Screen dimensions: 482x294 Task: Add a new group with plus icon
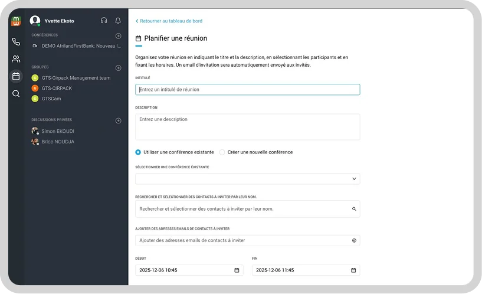[x=118, y=68]
